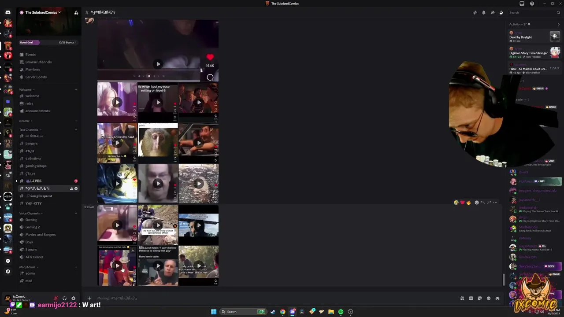Viewport: 564px width, 317px height.
Task: Open the SongRequest channel
Action: pos(48,196)
